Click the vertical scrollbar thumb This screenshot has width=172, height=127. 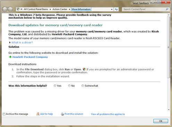pyautogui.click(x=169, y=47)
